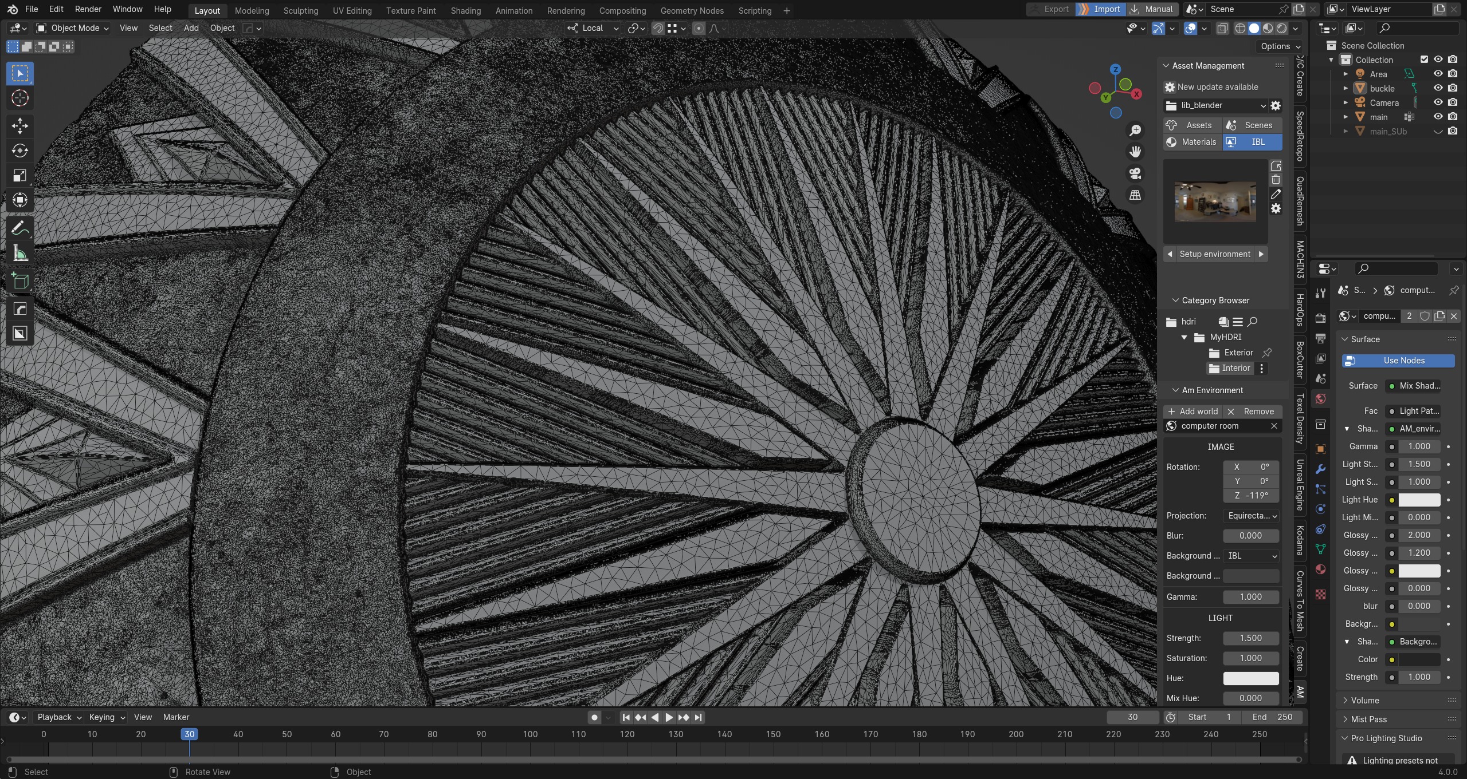Click the pan hand viewport icon
This screenshot has width=1467, height=779.
[1135, 152]
